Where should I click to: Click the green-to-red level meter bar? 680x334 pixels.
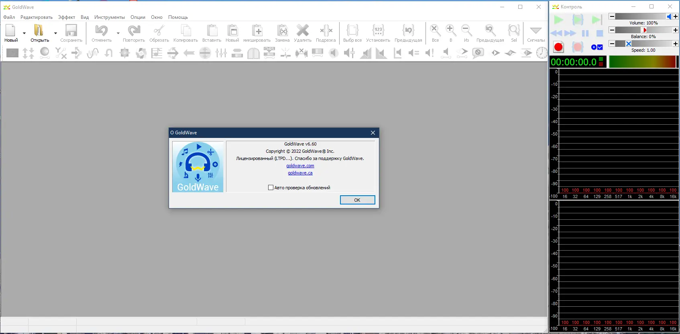pyautogui.click(x=643, y=62)
